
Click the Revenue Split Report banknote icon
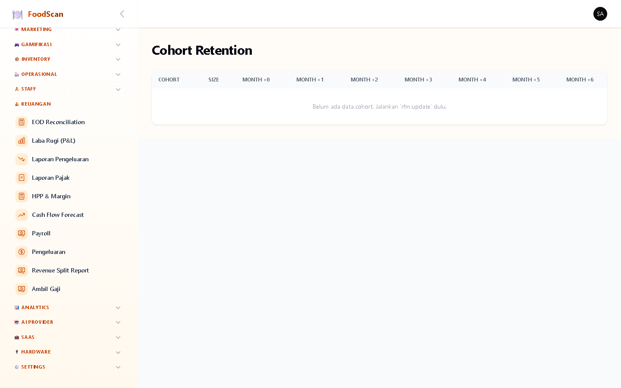22,270
